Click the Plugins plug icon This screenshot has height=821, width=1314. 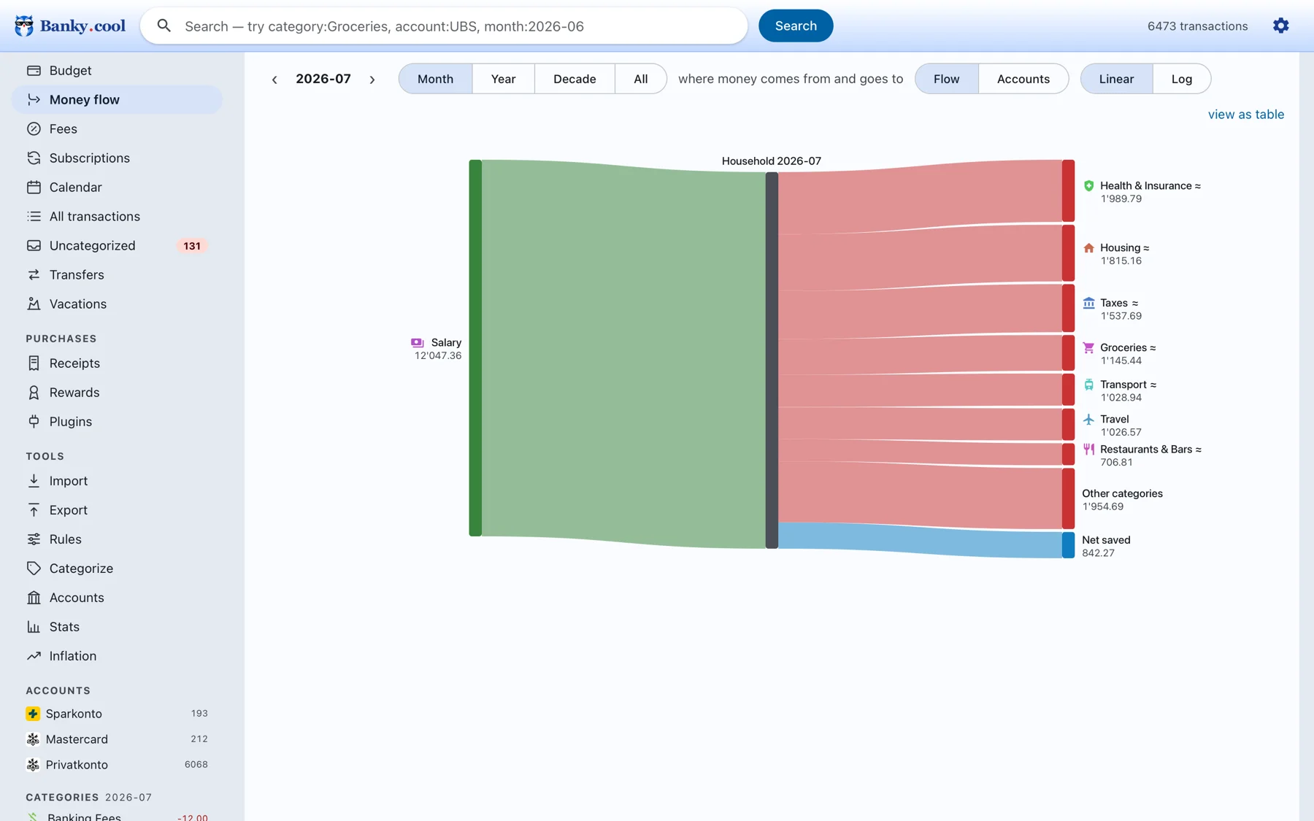click(34, 421)
